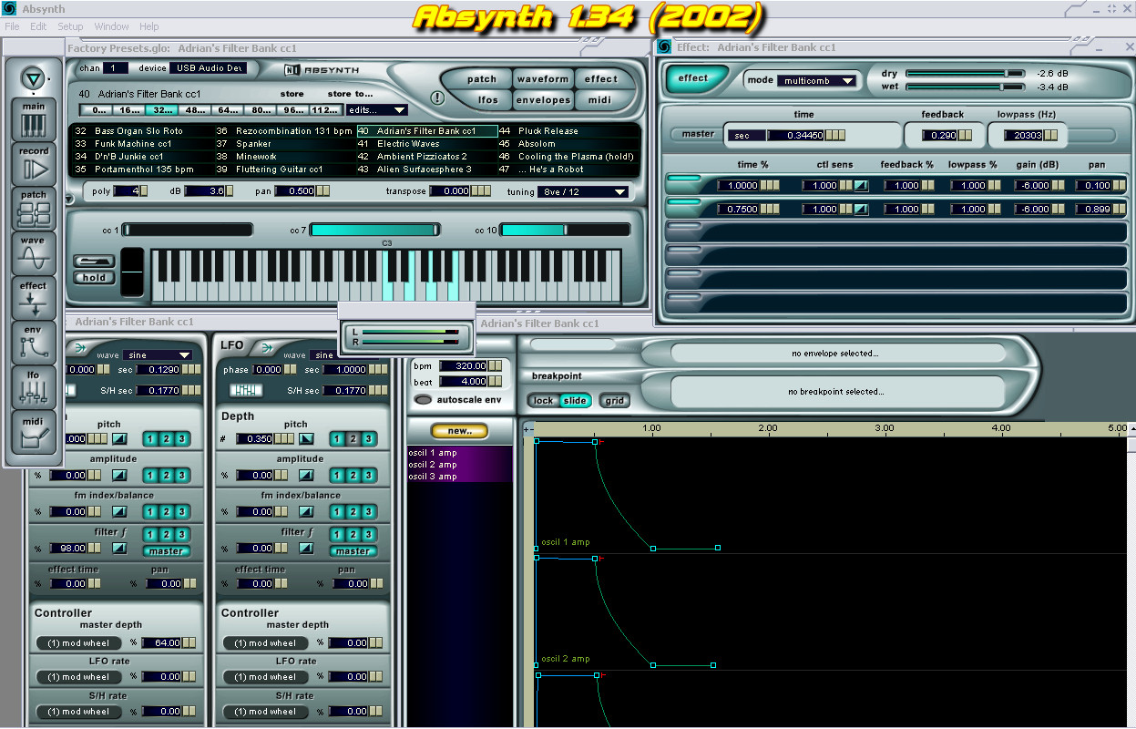Toggle breakpoint slide mode
The height and width of the screenshot is (729, 1136).
coord(575,401)
